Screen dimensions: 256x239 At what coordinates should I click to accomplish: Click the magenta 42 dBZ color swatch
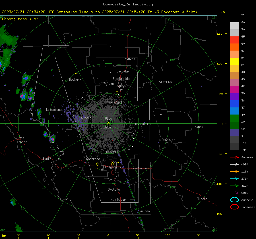click(x=234, y=90)
